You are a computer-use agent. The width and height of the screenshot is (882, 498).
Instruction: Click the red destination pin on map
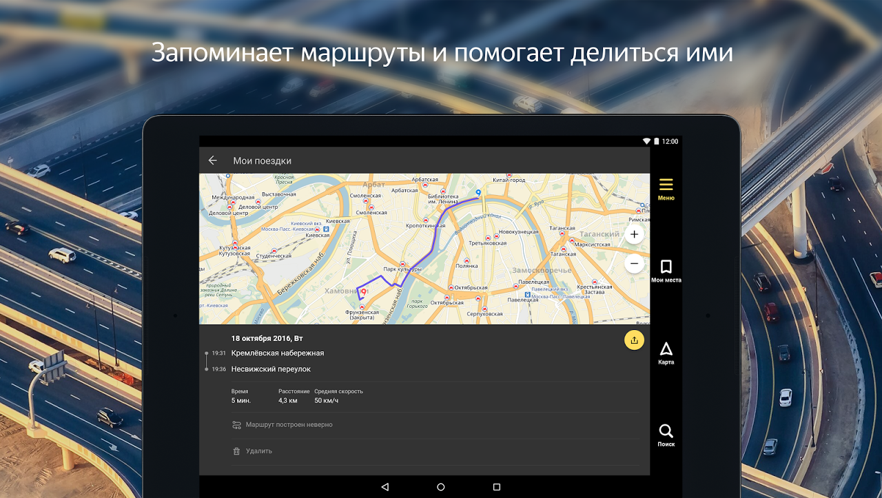(363, 292)
